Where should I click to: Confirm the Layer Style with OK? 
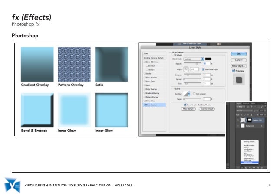pos(239,54)
